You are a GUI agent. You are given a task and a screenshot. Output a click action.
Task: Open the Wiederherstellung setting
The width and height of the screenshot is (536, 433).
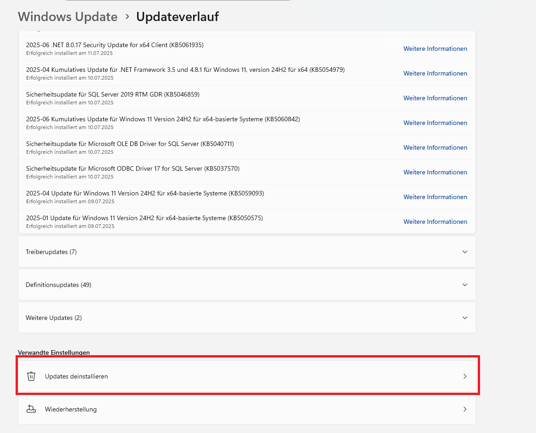(71, 409)
